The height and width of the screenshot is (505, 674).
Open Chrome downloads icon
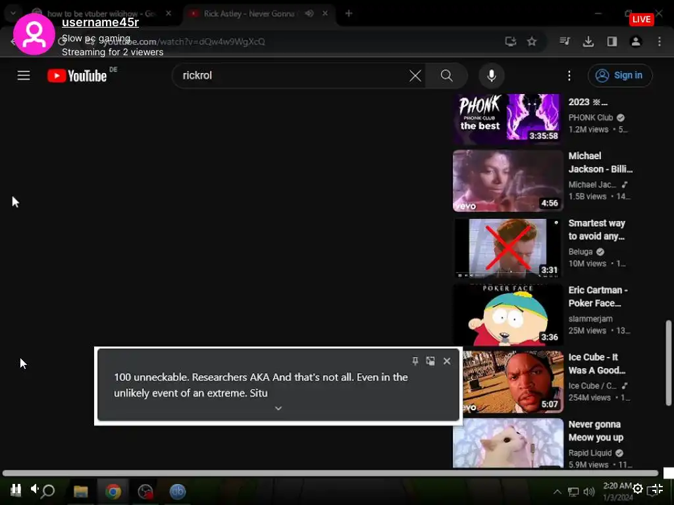(588, 41)
